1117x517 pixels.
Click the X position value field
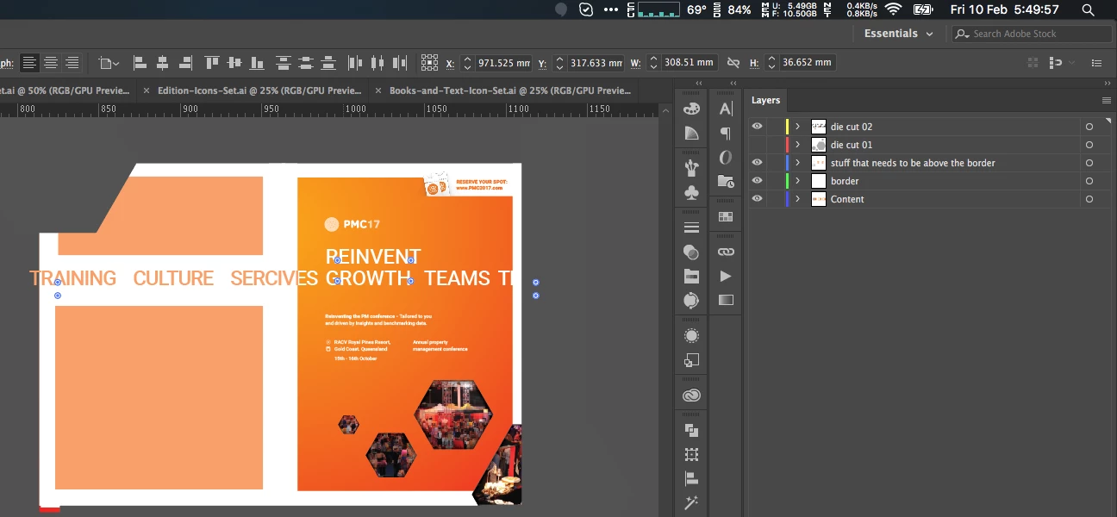pyautogui.click(x=502, y=63)
